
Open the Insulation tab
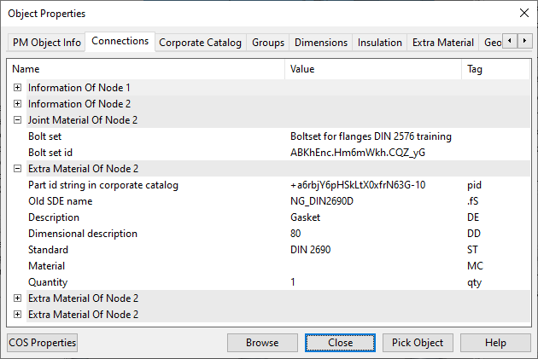click(x=380, y=43)
